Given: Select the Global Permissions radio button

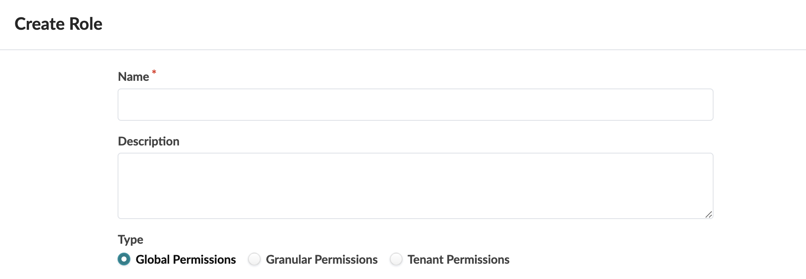Looking at the screenshot, I should [x=124, y=259].
